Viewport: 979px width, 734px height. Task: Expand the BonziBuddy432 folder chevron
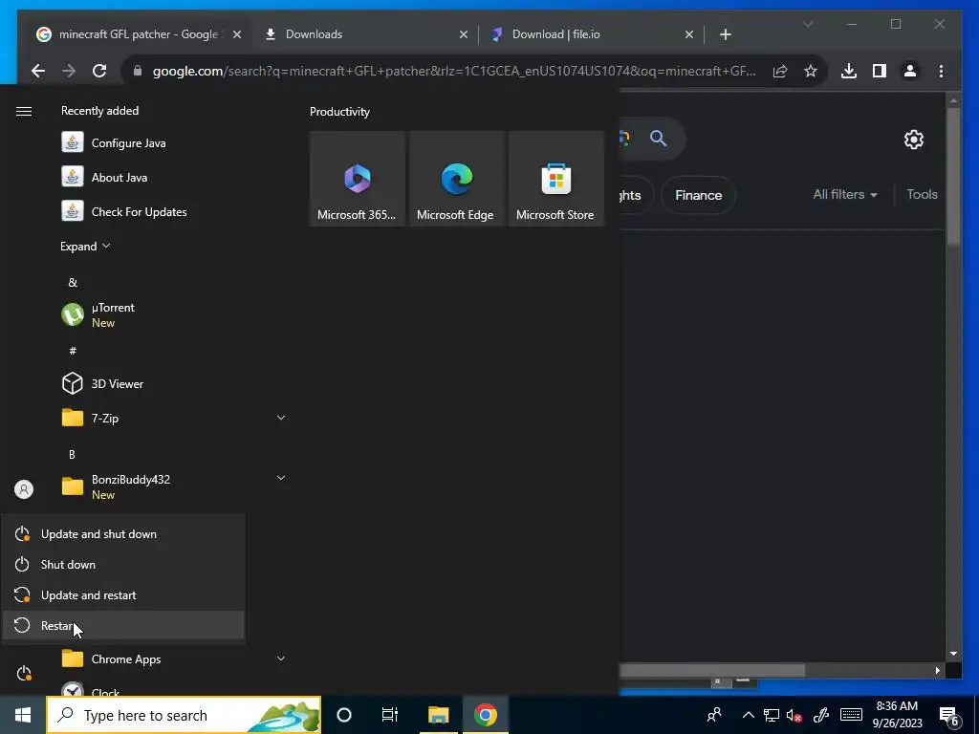(281, 478)
